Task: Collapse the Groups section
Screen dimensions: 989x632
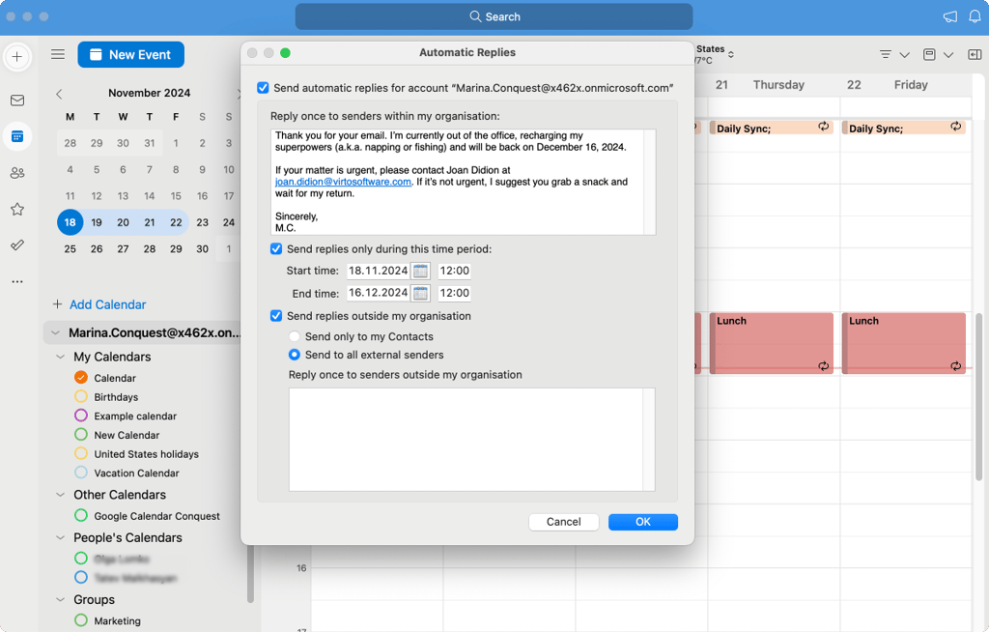Action: [61, 599]
